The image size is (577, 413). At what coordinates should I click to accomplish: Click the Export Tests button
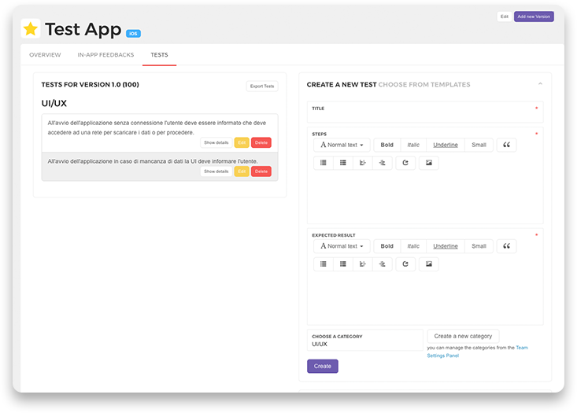[x=262, y=86]
